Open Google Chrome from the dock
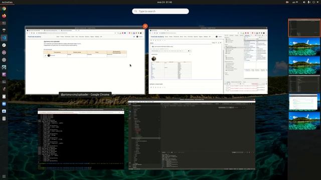 4,8
